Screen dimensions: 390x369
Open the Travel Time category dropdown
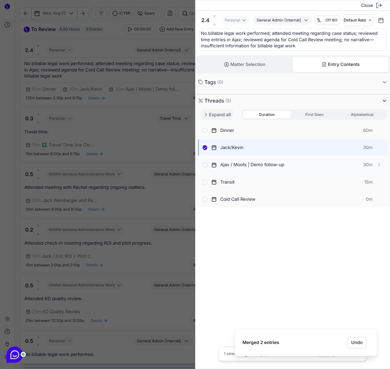tap(174, 119)
